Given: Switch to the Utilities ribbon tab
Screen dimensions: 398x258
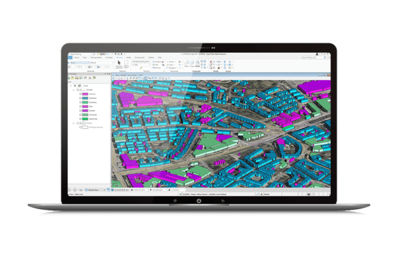Looking at the screenshot, I should point(147,57).
